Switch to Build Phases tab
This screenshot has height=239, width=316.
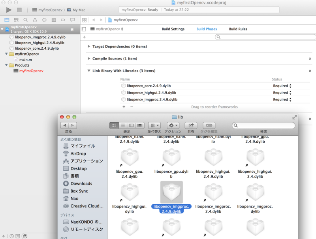(207, 29)
